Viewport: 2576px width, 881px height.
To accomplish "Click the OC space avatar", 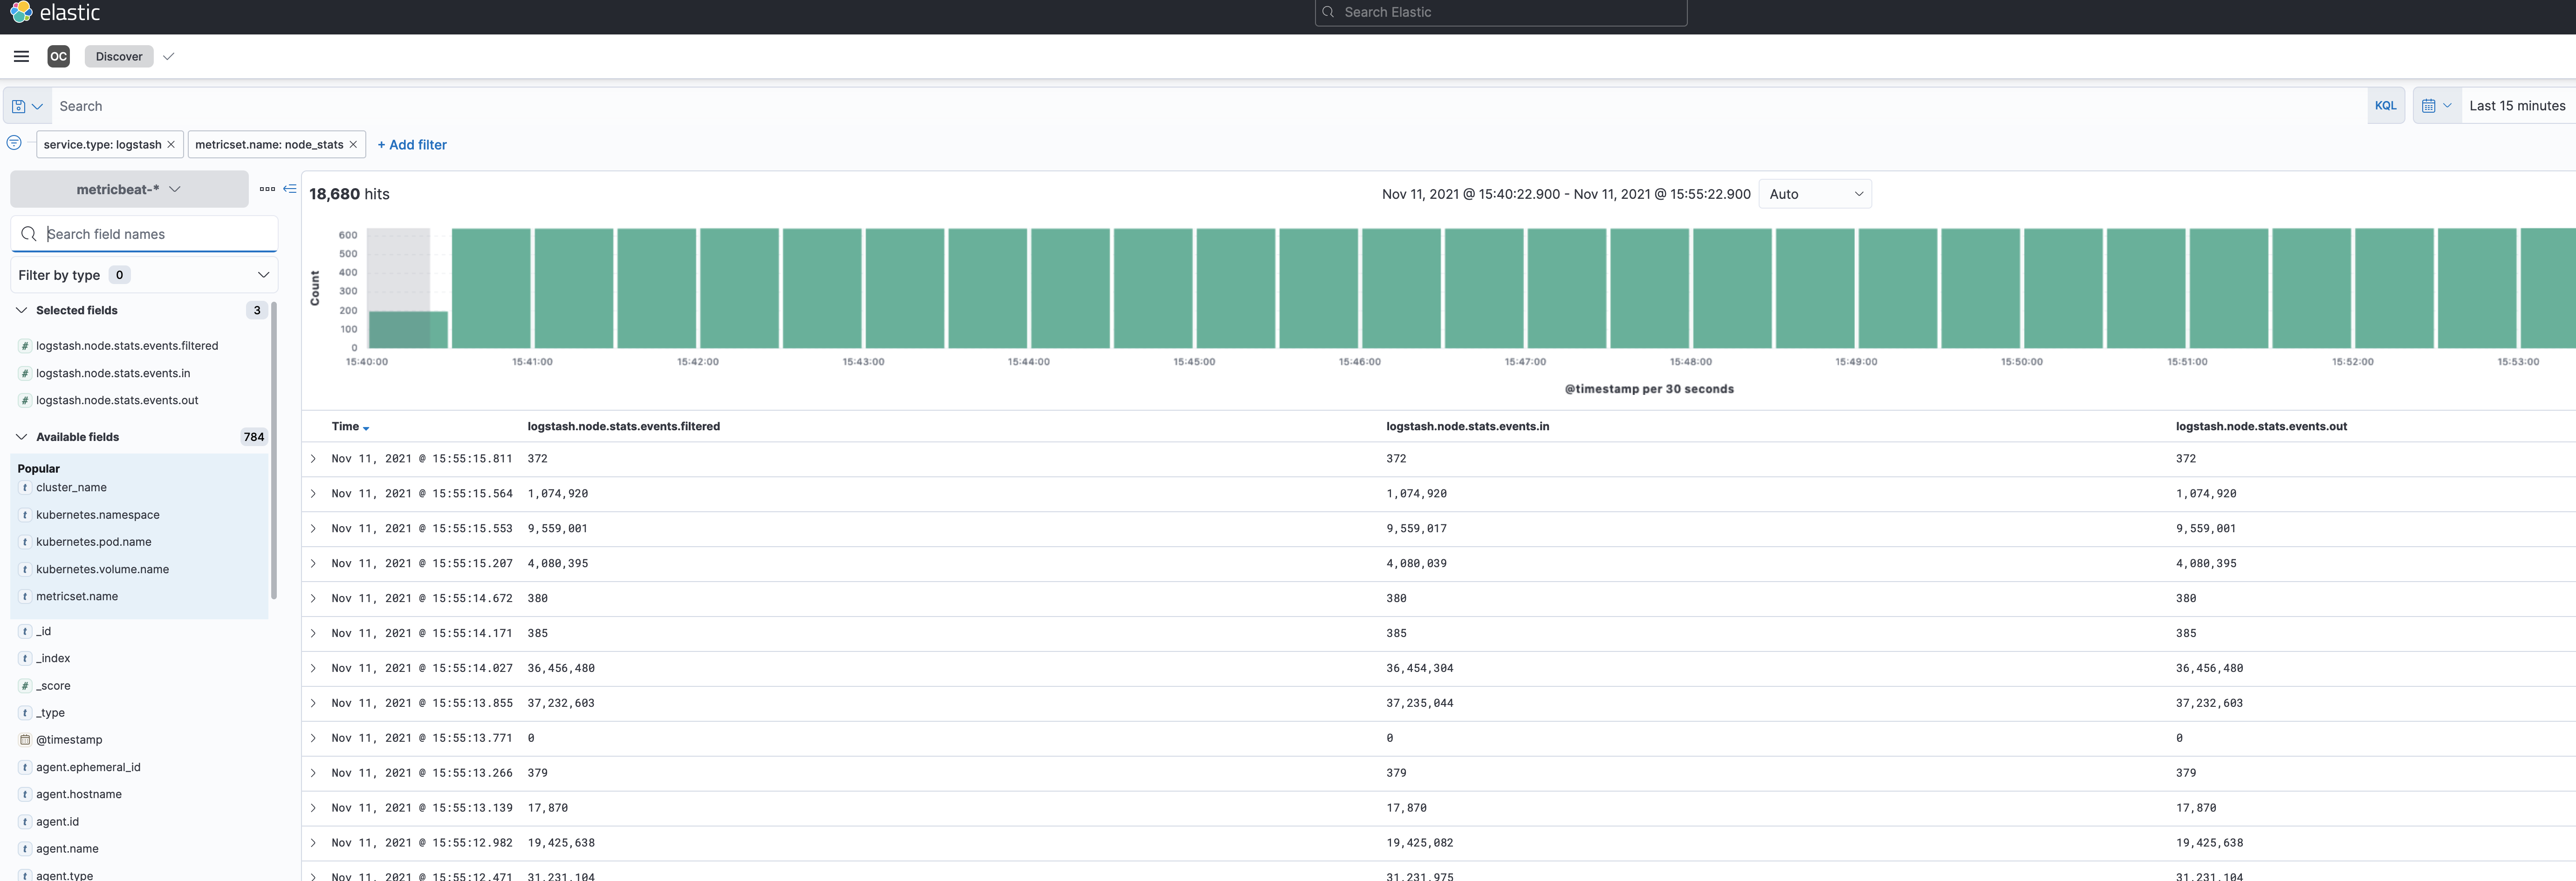I will point(58,57).
